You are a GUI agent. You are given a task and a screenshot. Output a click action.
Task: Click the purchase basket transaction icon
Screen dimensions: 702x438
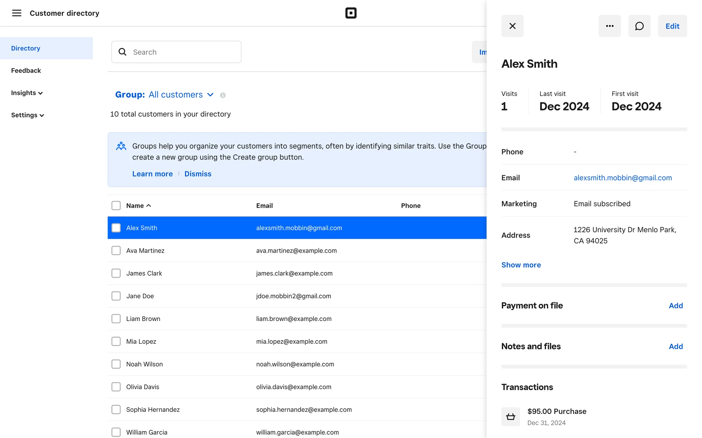510,416
